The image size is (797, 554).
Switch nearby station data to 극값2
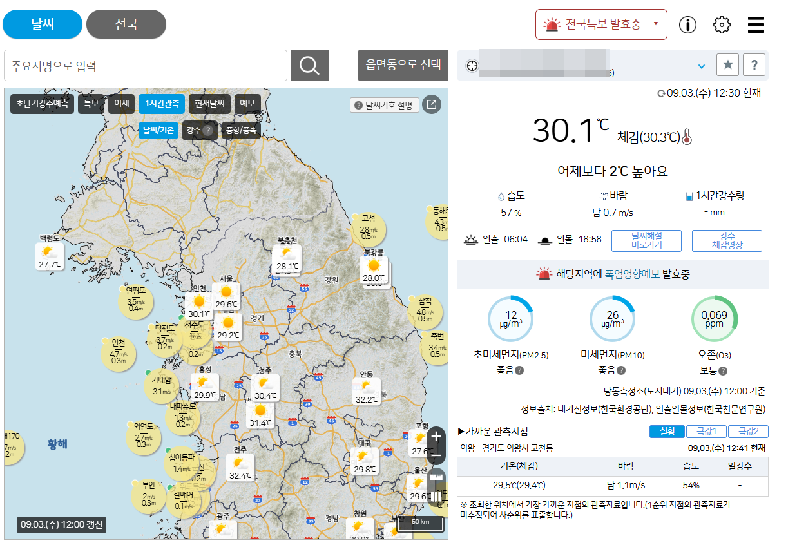point(749,432)
